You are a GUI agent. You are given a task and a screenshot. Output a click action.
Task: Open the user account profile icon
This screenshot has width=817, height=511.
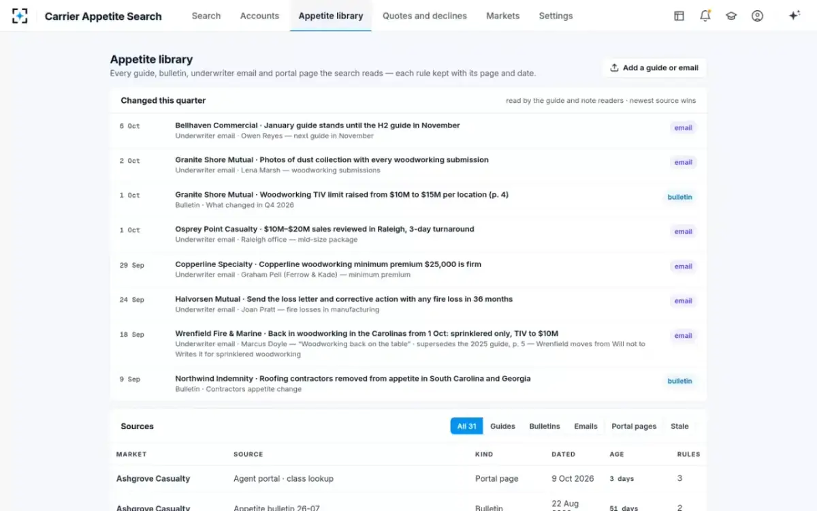pyautogui.click(x=757, y=16)
